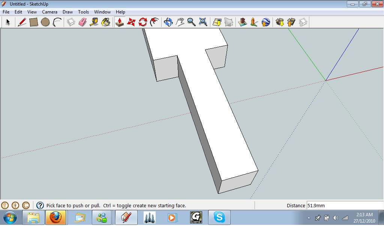The height and width of the screenshot is (226, 384).
Task: Pick the Tape Measure tool
Action: click(x=94, y=22)
